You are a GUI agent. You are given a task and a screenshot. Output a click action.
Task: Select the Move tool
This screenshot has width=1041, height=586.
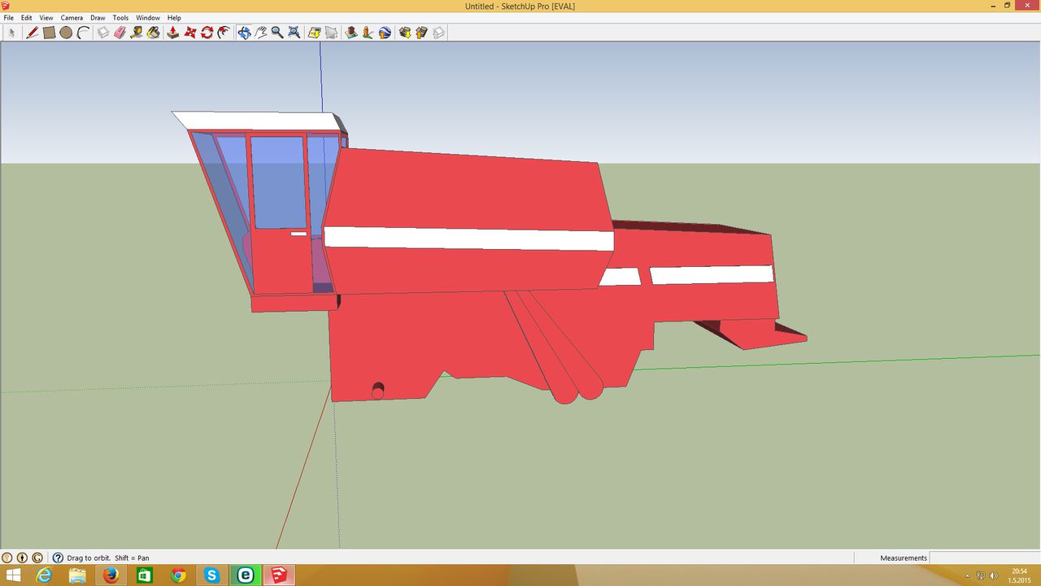tap(190, 33)
